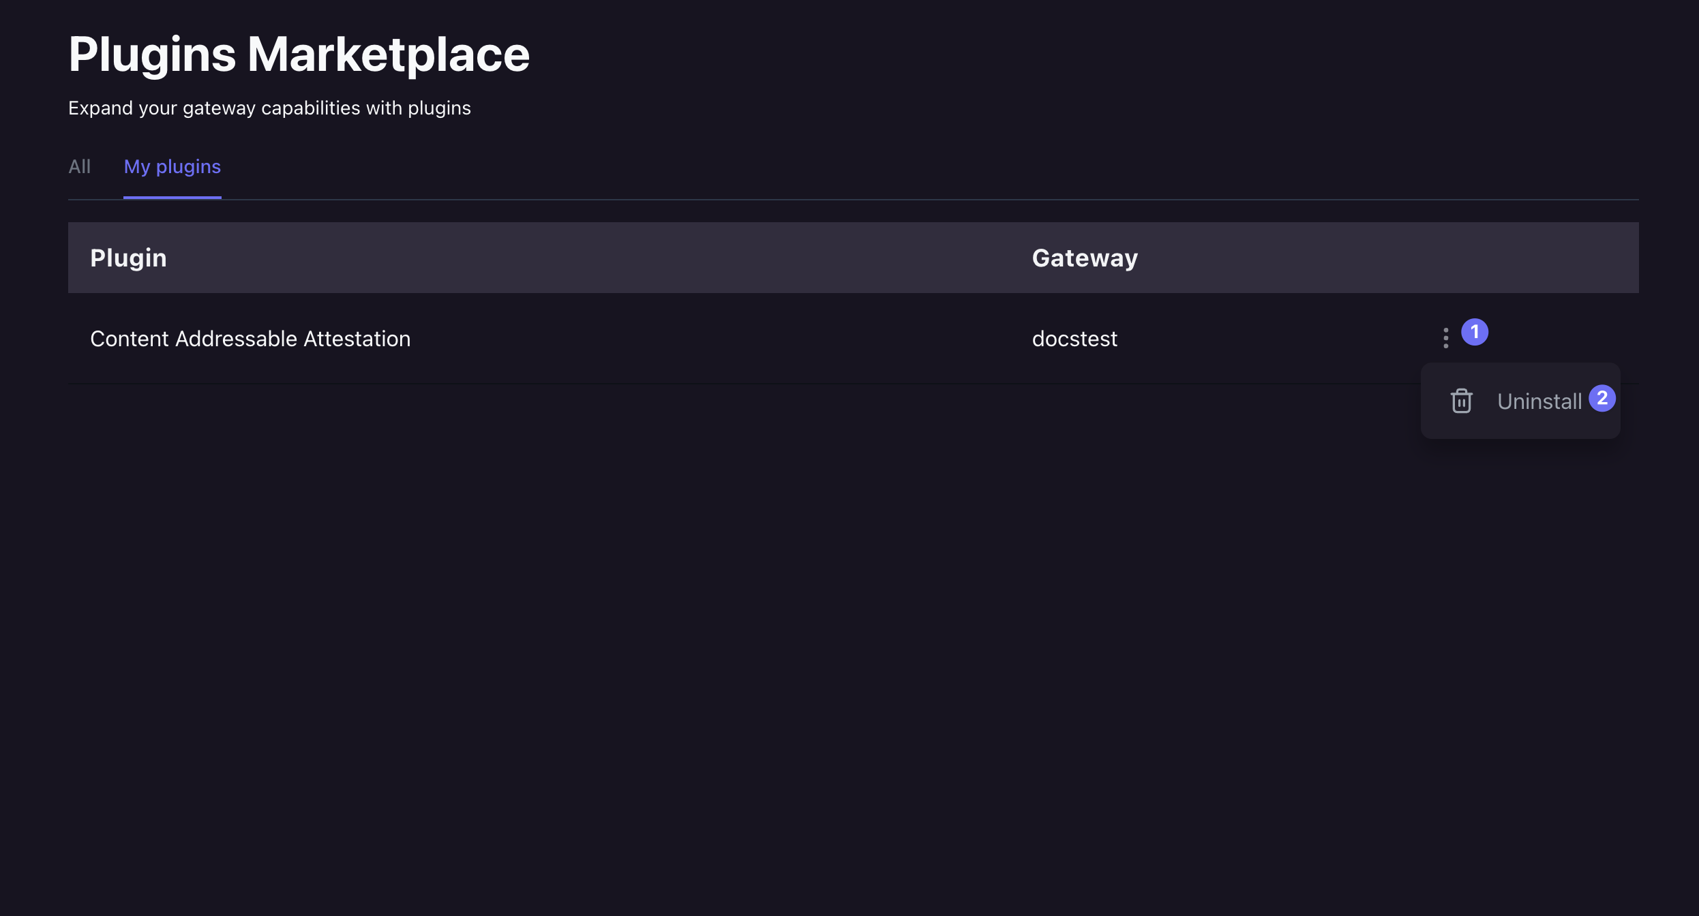Image resolution: width=1699 pixels, height=916 pixels.
Task: Click the word Content in the plugin row
Action: (x=130, y=339)
